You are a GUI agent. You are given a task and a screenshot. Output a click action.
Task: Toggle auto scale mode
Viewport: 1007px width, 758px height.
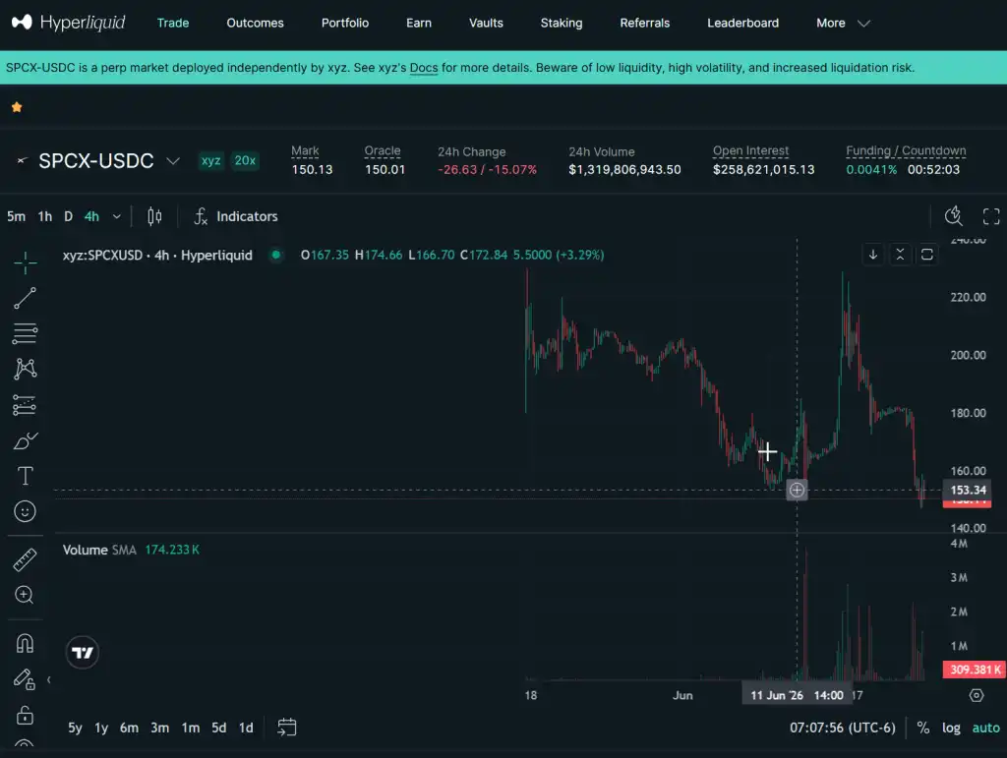pyautogui.click(x=985, y=728)
